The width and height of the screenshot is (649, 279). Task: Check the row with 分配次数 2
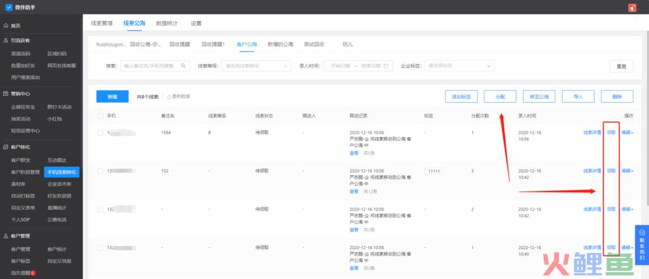point(100,209)
